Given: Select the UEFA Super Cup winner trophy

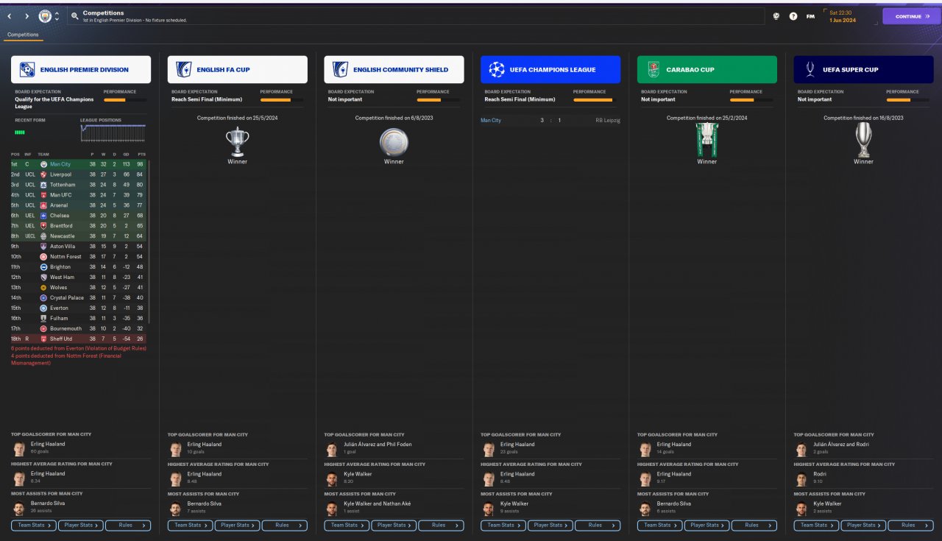Looking at the screenshot, I should [x=863, y=140].
